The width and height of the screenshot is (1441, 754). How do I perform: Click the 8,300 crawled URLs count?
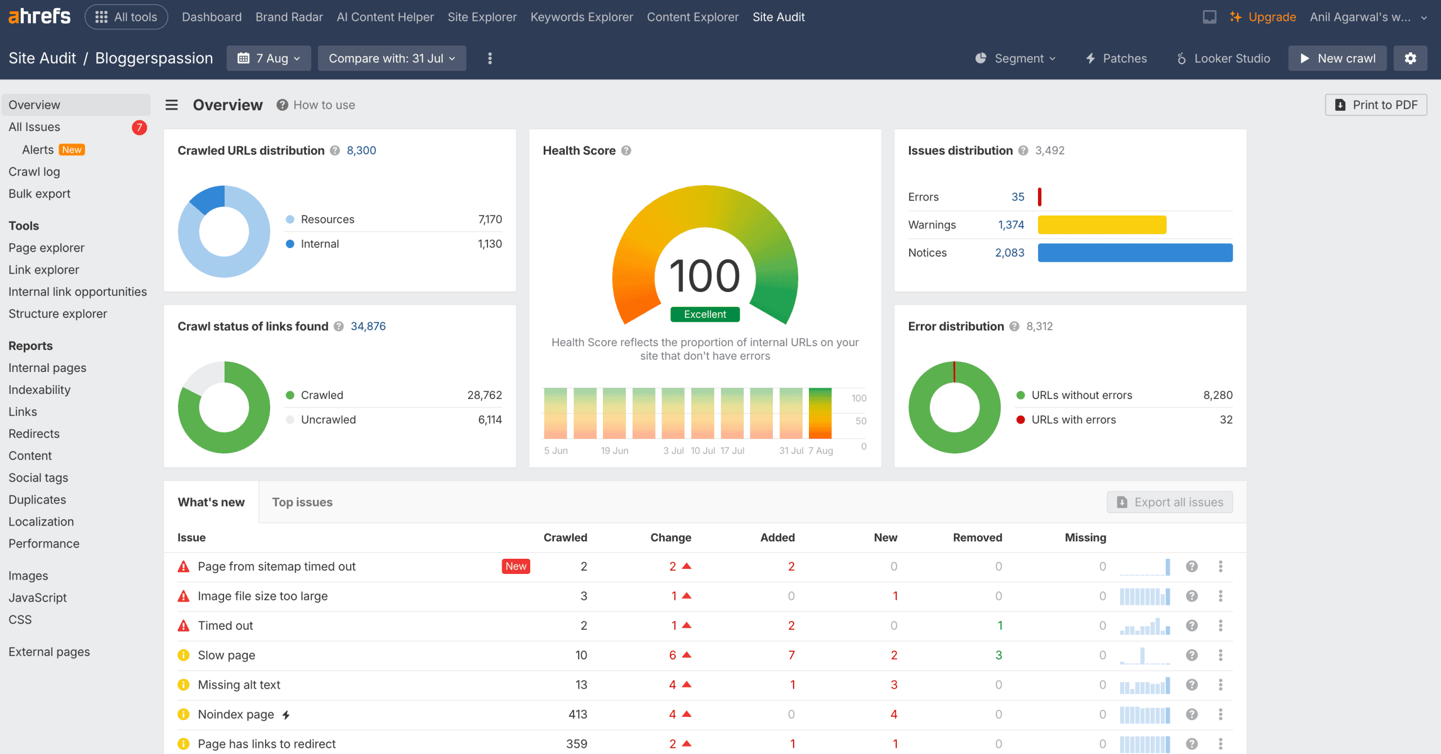point(361,151)
